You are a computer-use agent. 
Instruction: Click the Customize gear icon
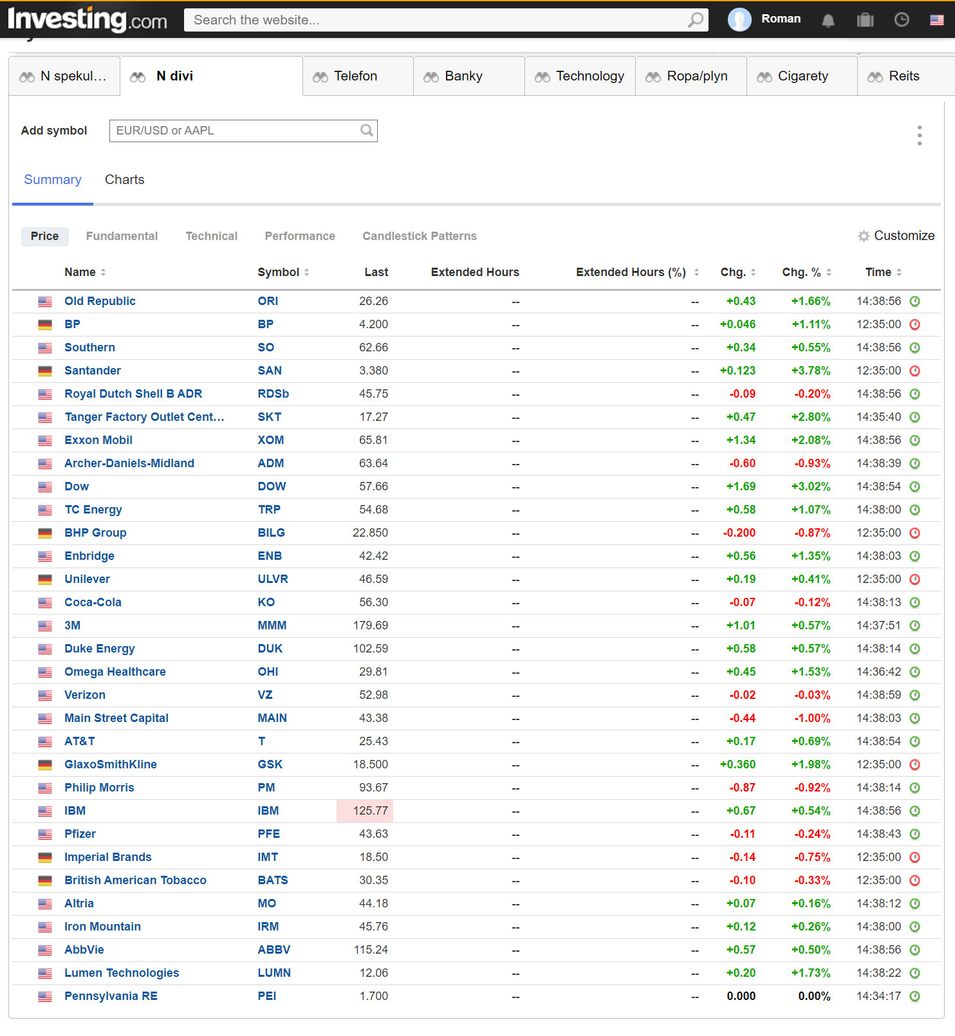[864, 236]
